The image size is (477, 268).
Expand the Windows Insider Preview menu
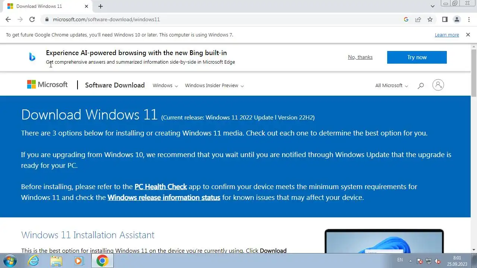click(x=214, y=86)
